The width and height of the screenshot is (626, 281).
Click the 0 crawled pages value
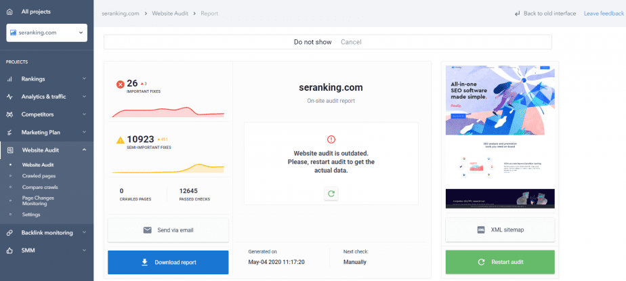pos(121,191)
